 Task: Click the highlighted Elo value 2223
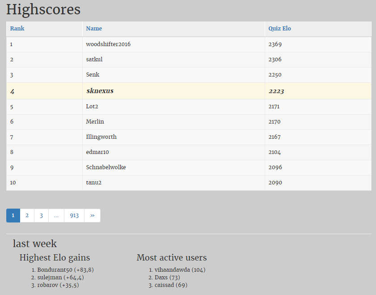(x=276, y=91)
